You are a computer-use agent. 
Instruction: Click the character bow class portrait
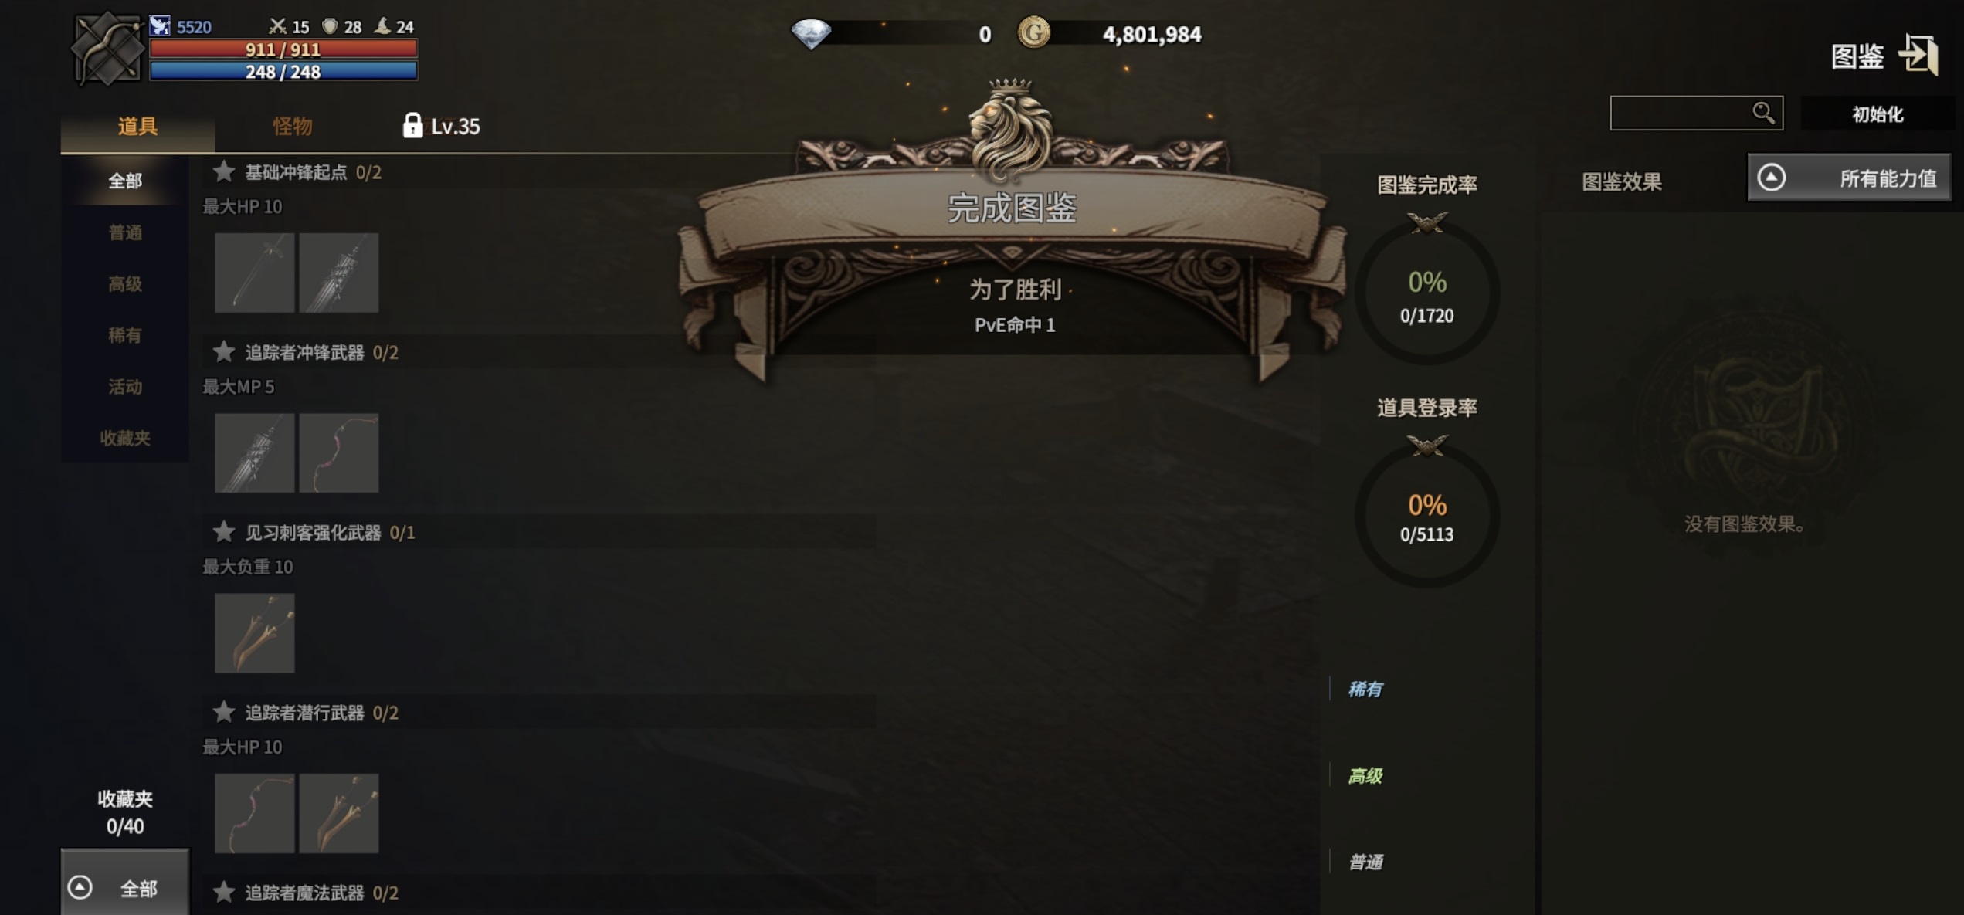[x=107, y=49]
